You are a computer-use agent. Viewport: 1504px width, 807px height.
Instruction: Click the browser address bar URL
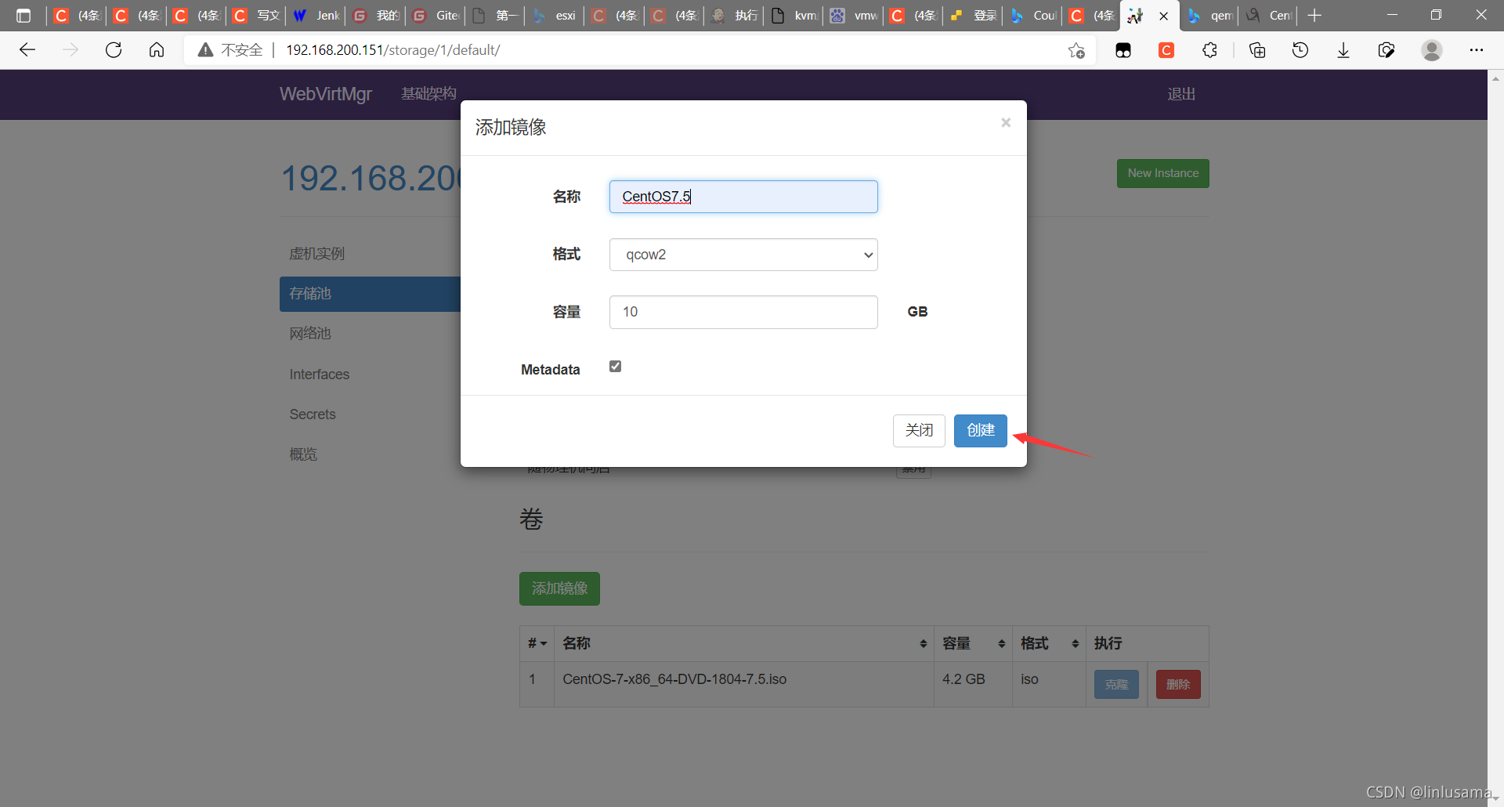pos(393,50)
